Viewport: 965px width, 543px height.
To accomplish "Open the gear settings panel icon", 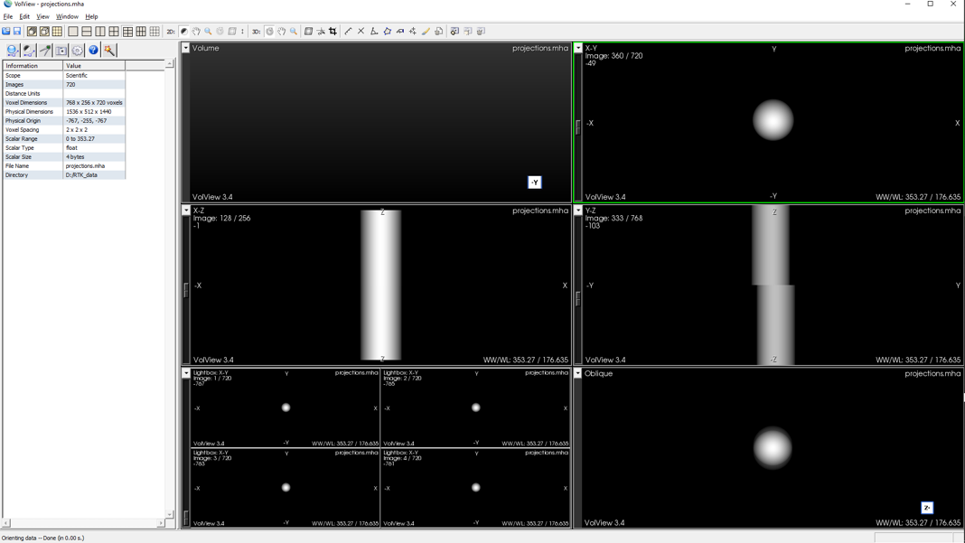I will click(x=77, y=51).
